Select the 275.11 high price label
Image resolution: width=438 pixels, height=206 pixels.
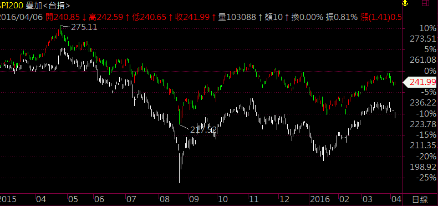tap(84, 27)
